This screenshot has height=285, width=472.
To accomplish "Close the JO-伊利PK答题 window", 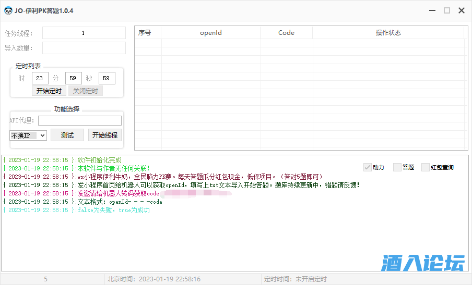I will [x=462, y=10].
